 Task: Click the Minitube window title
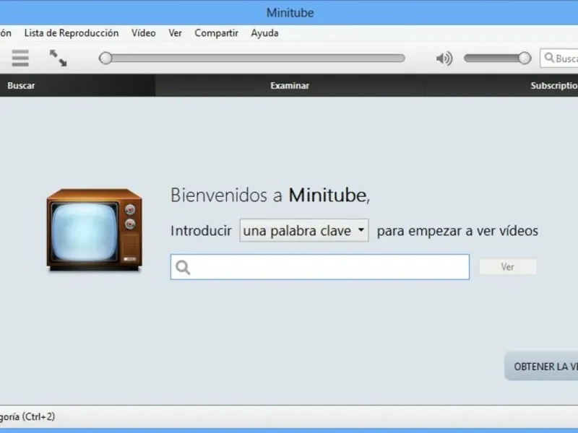pyautogui.click(x=290, y=13)
